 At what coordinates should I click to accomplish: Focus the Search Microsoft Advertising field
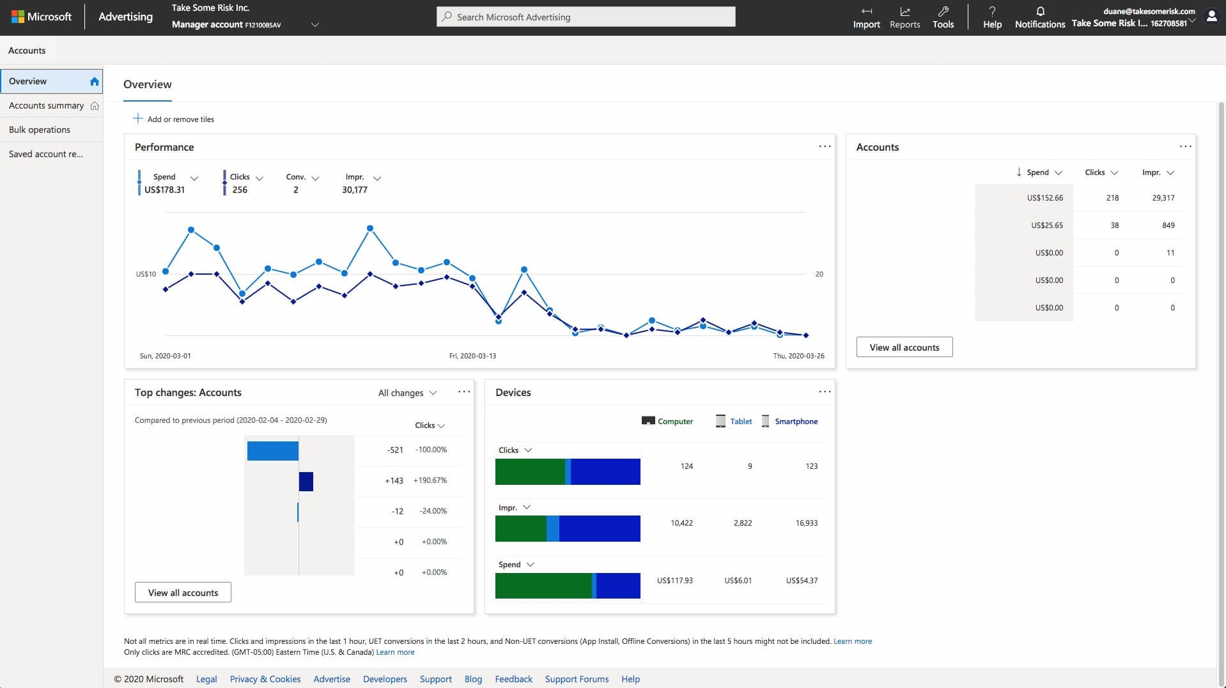tap(586, 17)
